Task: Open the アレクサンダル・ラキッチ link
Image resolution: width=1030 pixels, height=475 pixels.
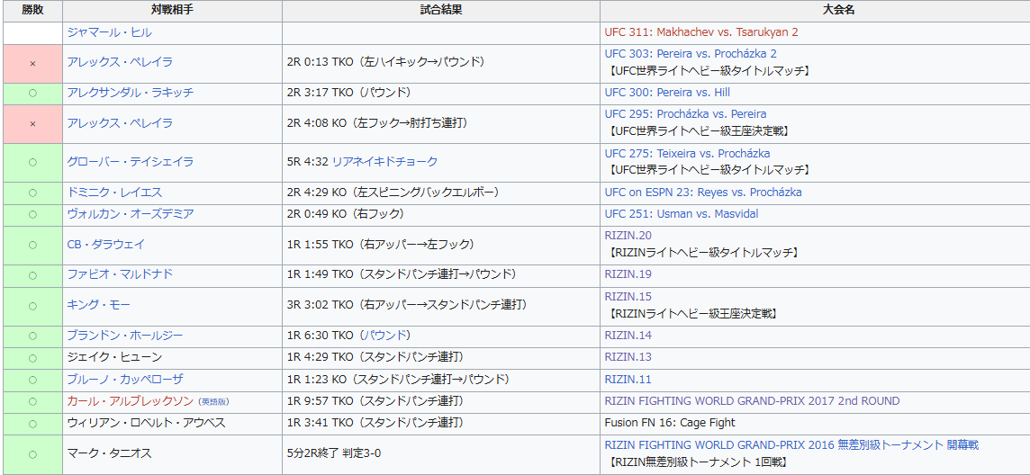Action: [130, 93]
